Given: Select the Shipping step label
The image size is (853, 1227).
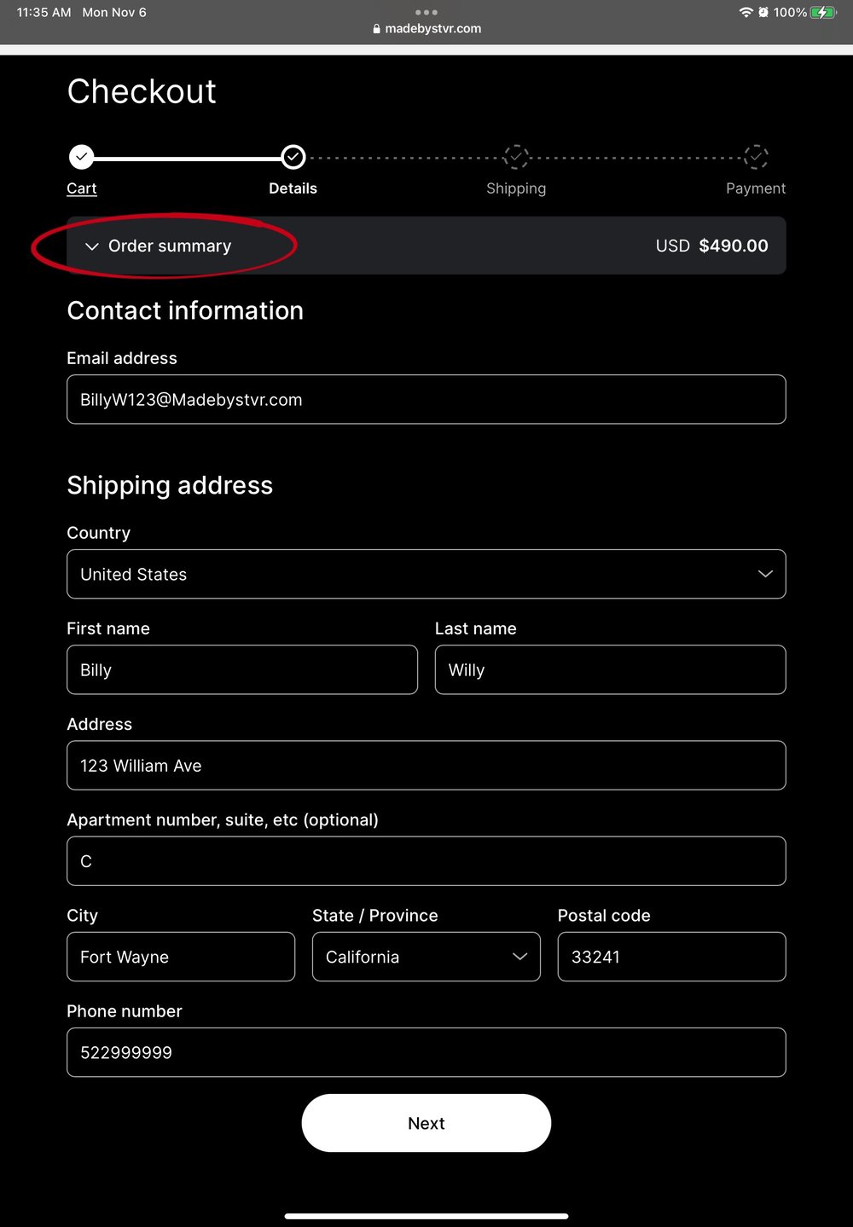Looking at the screenshot, I should (516, 188).
